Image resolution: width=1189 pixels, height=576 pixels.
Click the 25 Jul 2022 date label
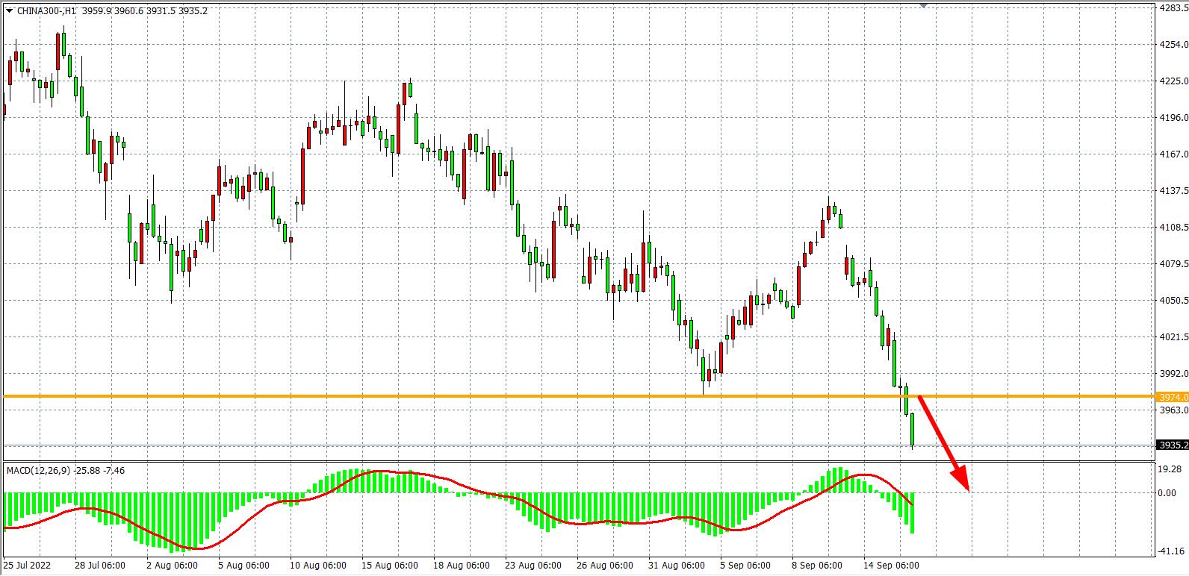coord(28,566)
